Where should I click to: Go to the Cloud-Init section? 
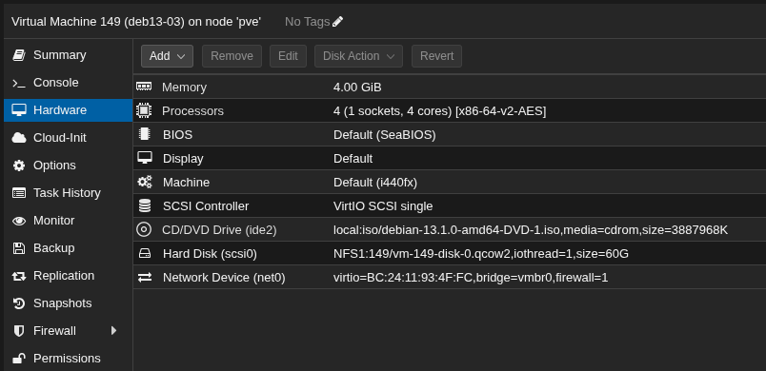pyautogui.click(x=68, y=138)
